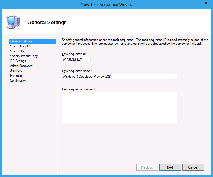Click the greyed-out Previous button
The width and height of the screenshot is (213, 177).
coord(147,167)
